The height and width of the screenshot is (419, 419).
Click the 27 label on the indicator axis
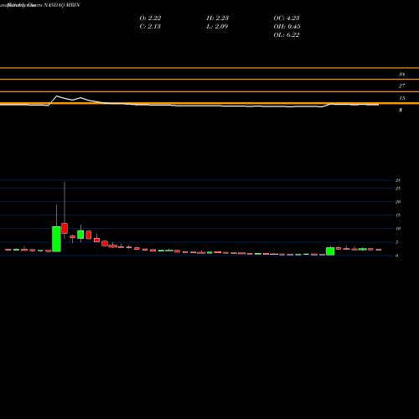[x=401, y=86]
